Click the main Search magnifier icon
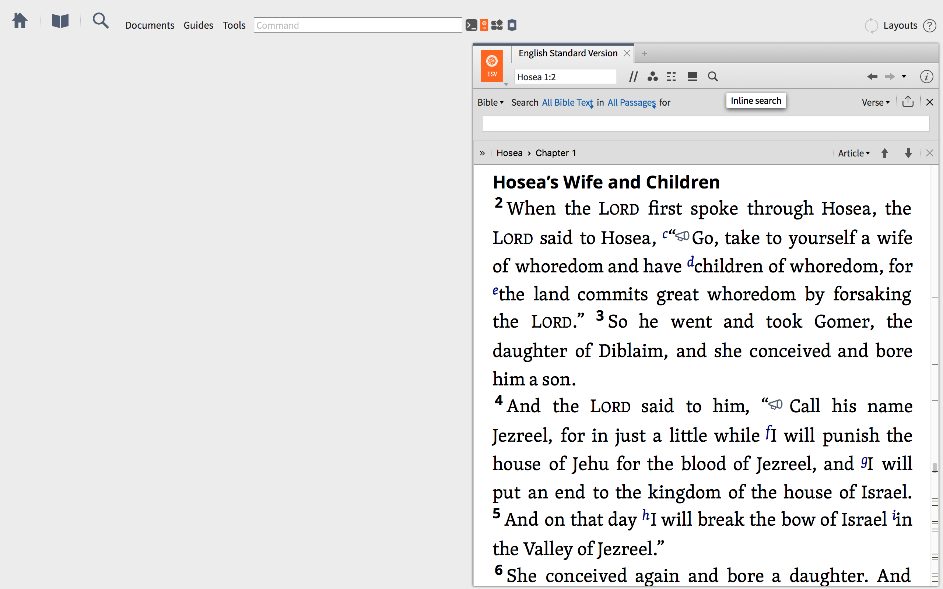This screenshot has width=943, height=589. [x=100, y=21]
